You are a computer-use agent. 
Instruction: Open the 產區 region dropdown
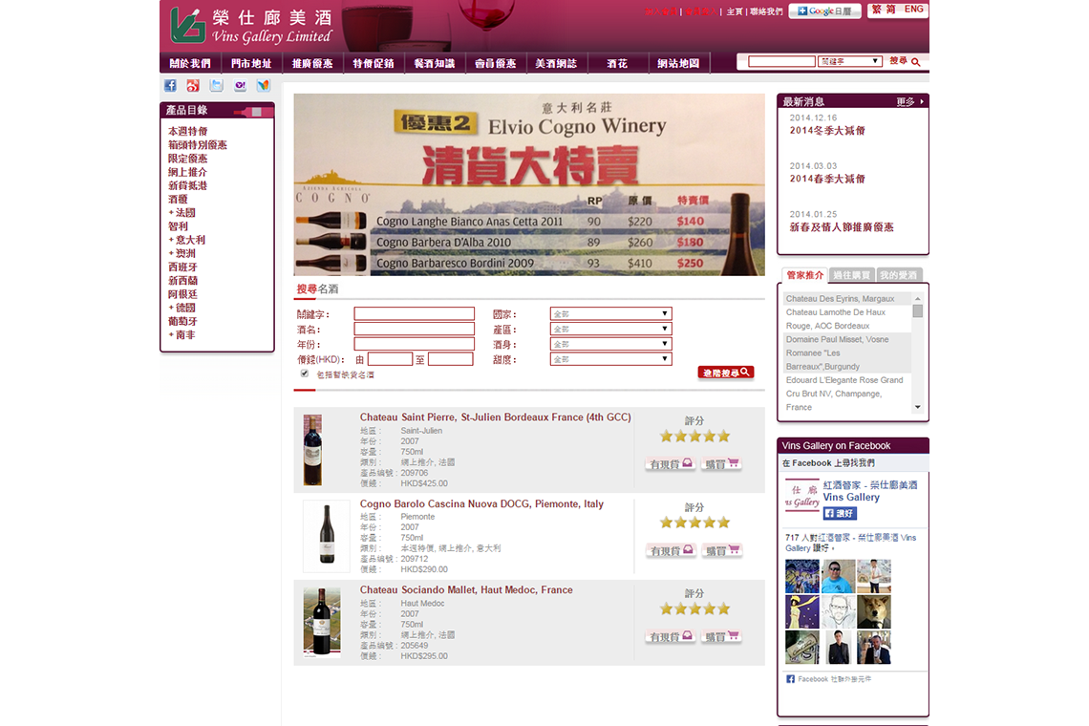[610, 330]
